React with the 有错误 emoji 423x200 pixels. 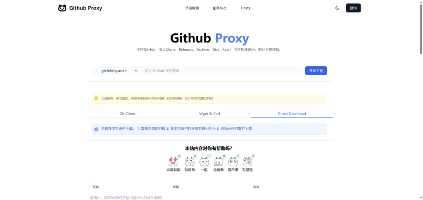(248, 162)
